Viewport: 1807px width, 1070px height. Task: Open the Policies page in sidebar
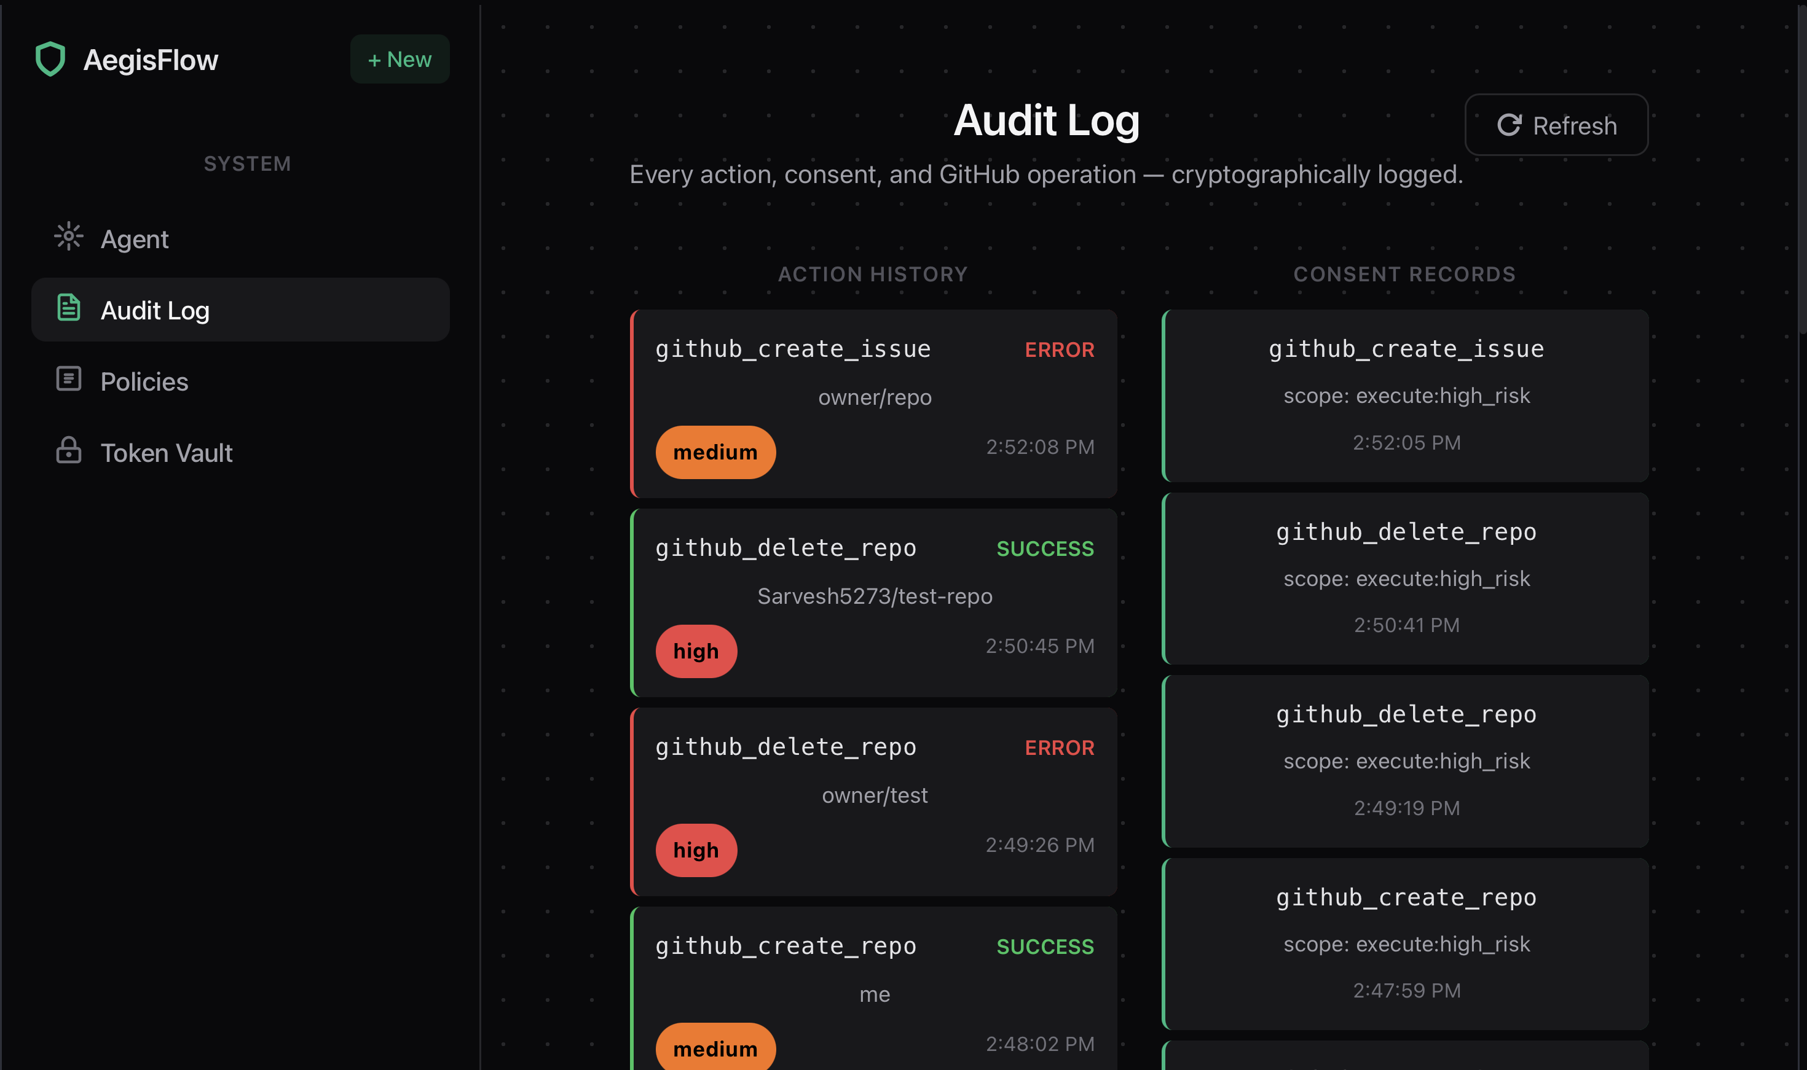pyautogui.click(x=144, y=381)
